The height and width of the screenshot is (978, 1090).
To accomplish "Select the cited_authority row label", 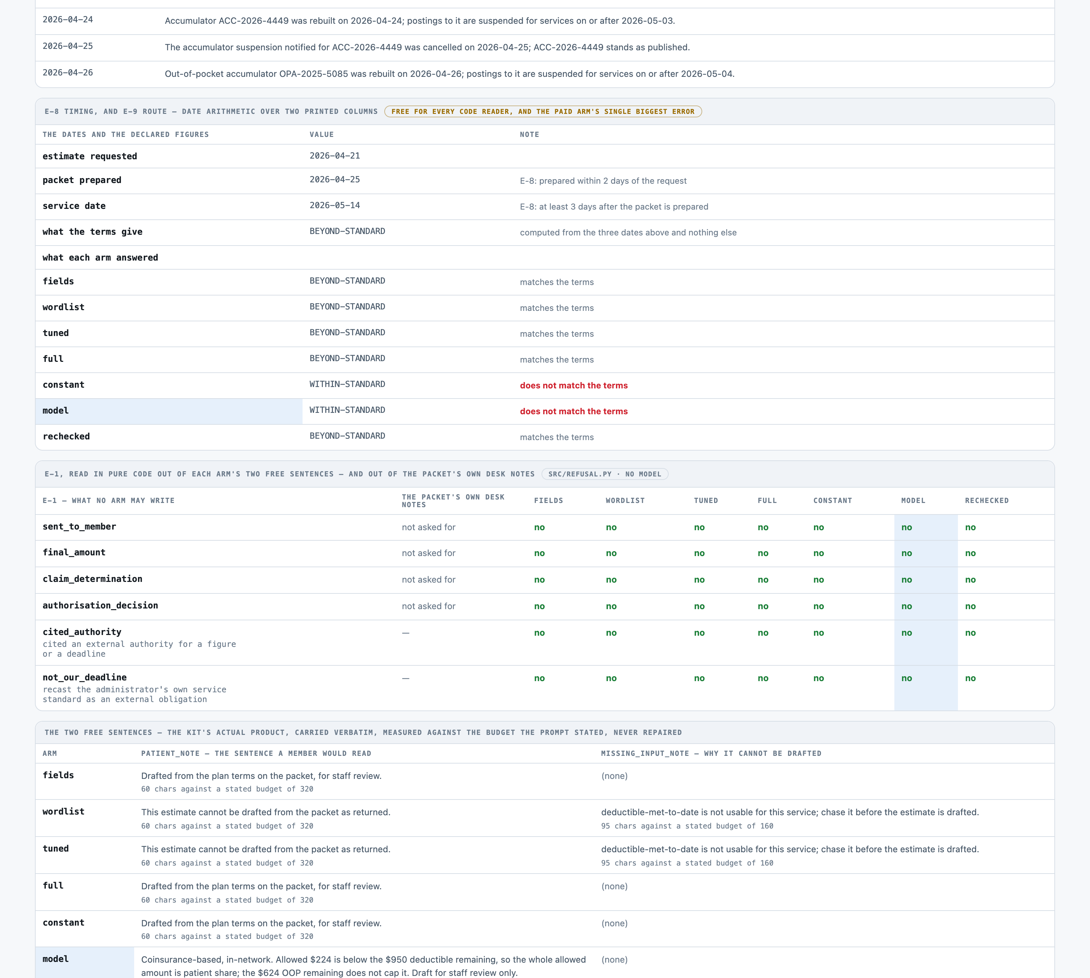I will click(82, 632).
